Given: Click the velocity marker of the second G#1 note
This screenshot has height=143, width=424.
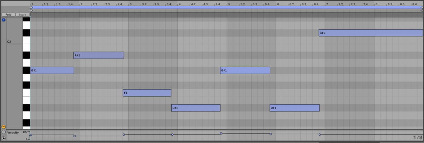Looking at the screenshot, I should (x=221, y=133).
